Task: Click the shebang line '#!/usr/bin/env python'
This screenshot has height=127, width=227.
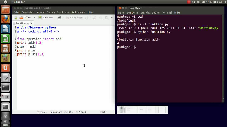Action: [x=36, y=27]
